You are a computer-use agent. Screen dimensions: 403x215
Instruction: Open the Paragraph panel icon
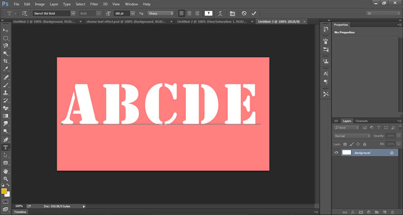pyautogui.click(x=326, y=82)
